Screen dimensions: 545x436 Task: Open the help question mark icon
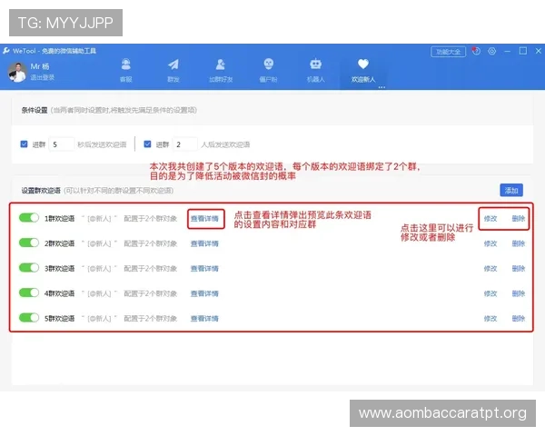(x=476, y=51)
